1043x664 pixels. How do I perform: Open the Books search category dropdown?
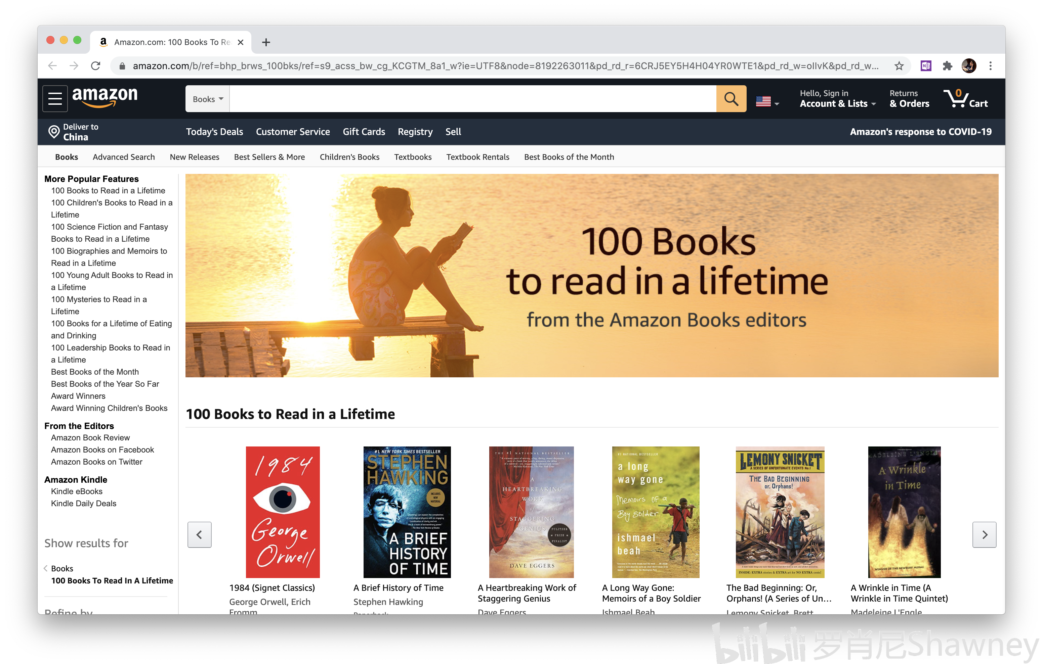click(x=207, y=99)
